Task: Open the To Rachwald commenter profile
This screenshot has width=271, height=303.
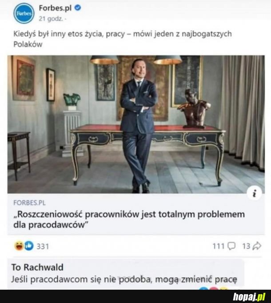Action: point(37,267)
